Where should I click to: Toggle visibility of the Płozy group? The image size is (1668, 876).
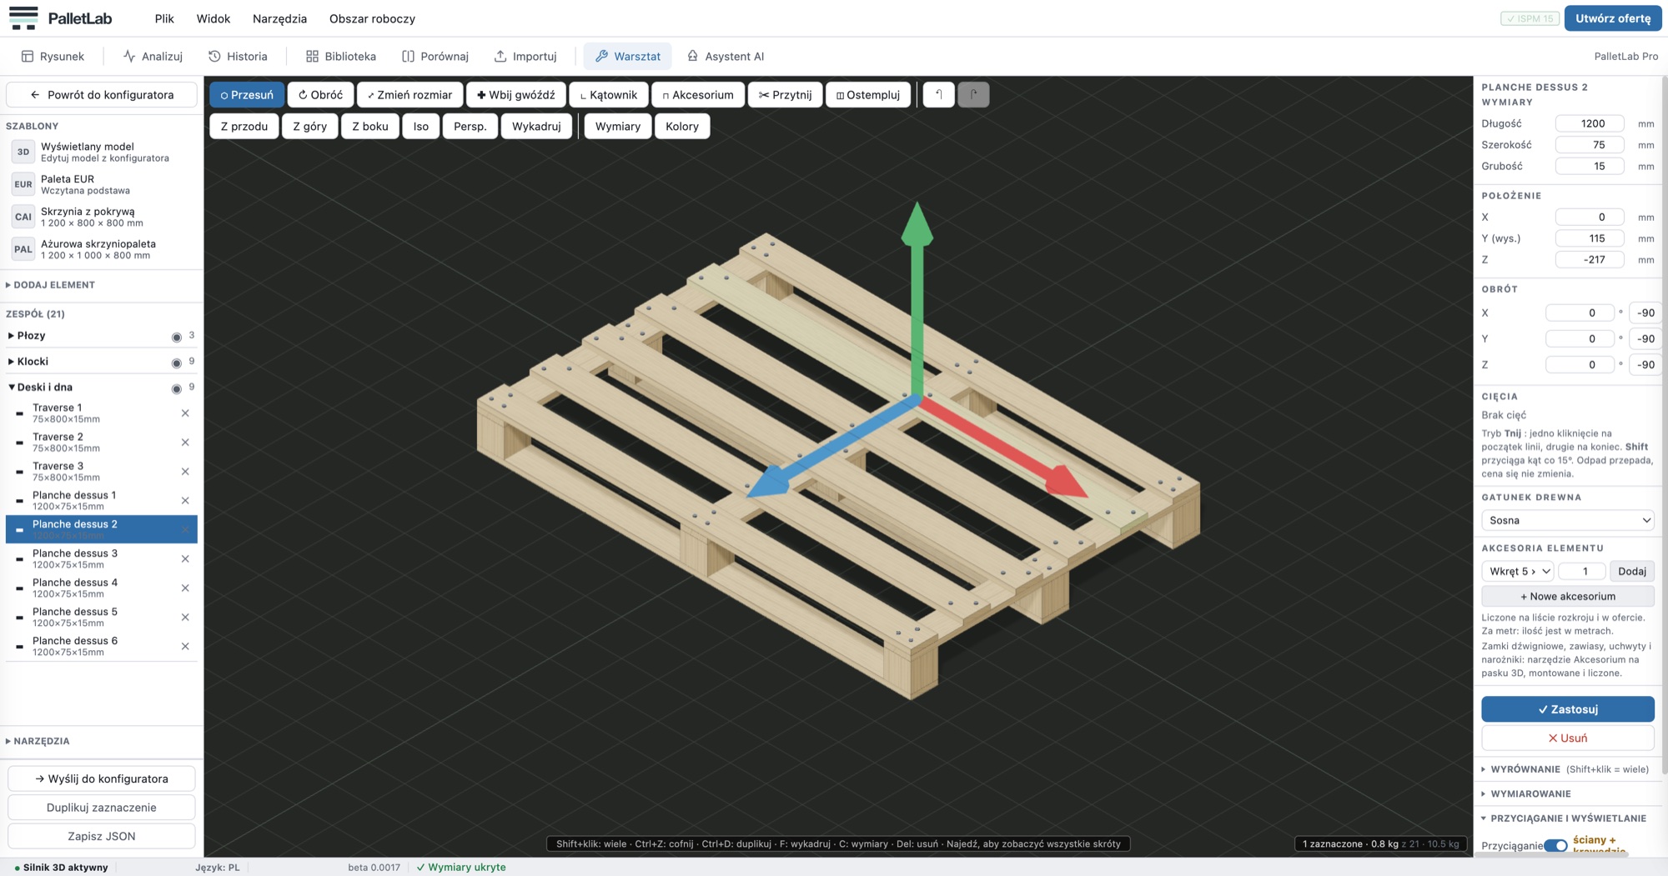176,337
